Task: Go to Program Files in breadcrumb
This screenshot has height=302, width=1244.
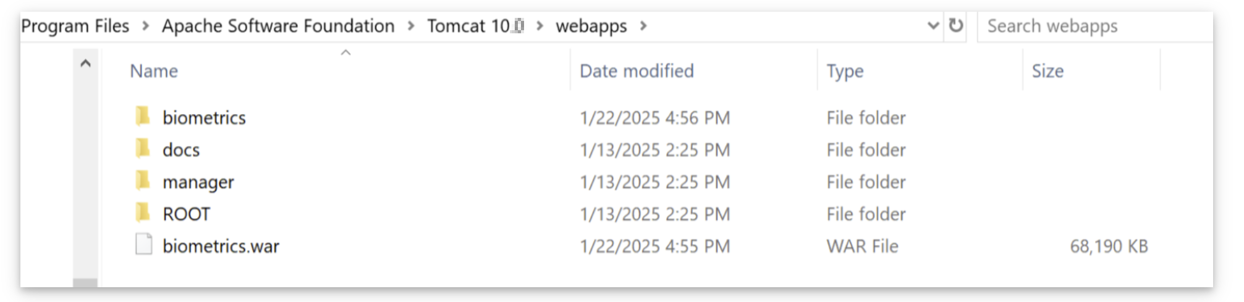Action: coord(75,26)
